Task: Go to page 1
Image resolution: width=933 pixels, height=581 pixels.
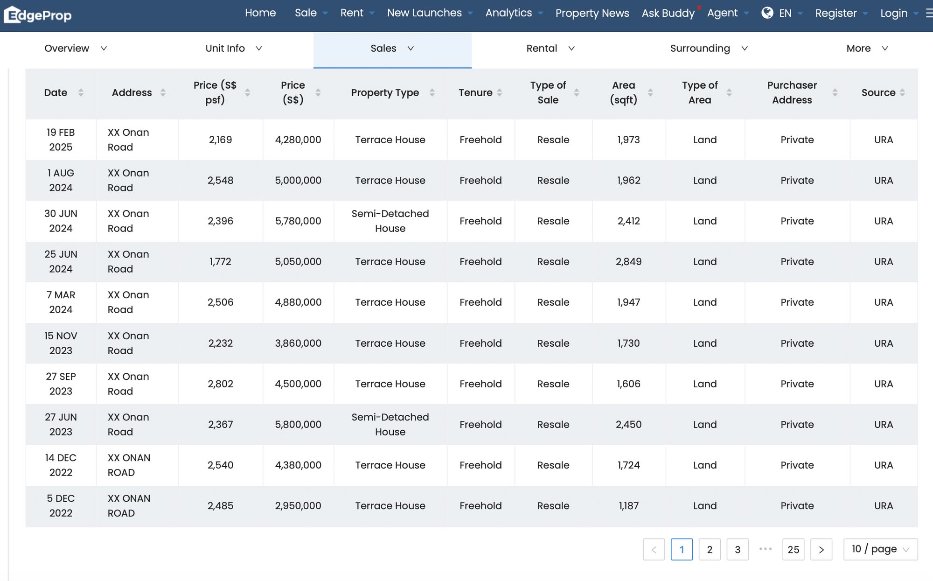Action: [682, 549]
